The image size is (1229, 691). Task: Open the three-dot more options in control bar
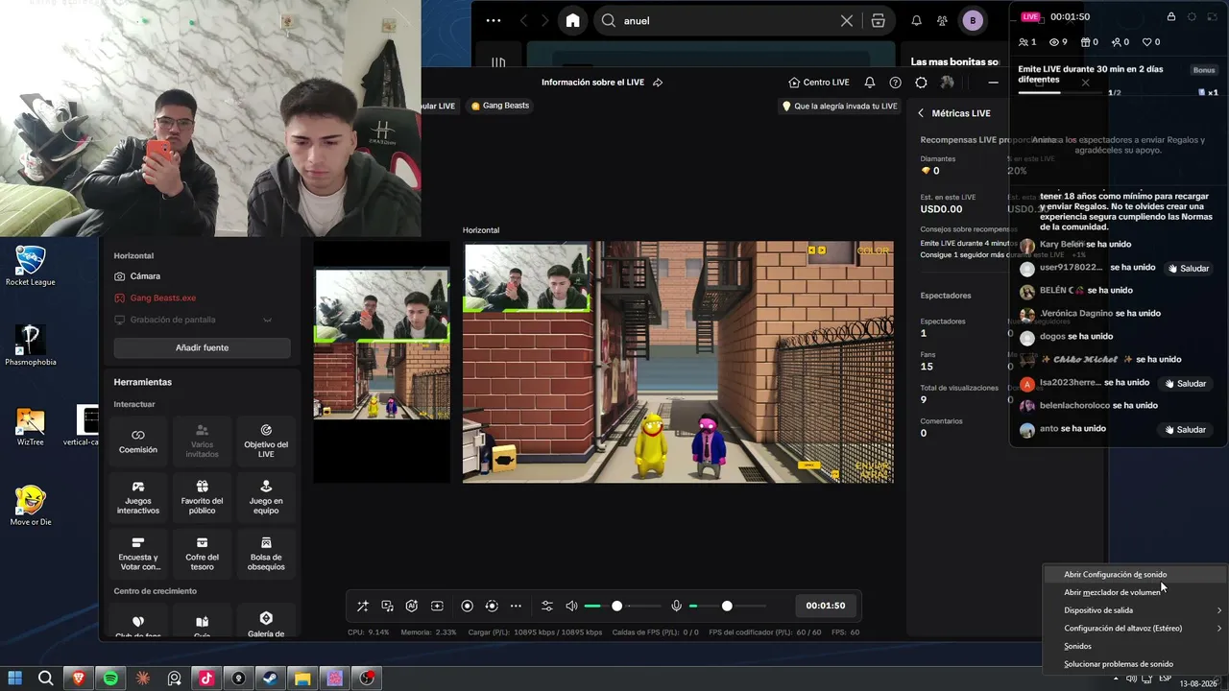pos(516,606)
